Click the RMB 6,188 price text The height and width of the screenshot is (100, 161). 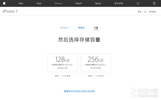tap(63, 68)
